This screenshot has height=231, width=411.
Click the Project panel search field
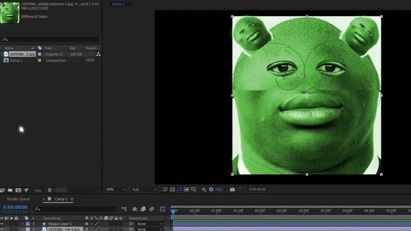[x=50, y=39]
